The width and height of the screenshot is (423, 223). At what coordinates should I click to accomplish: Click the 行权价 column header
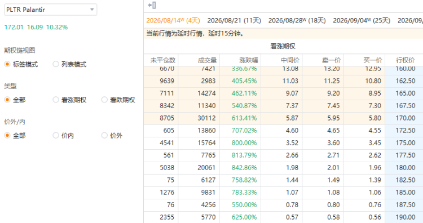click(x=404, y=60)
